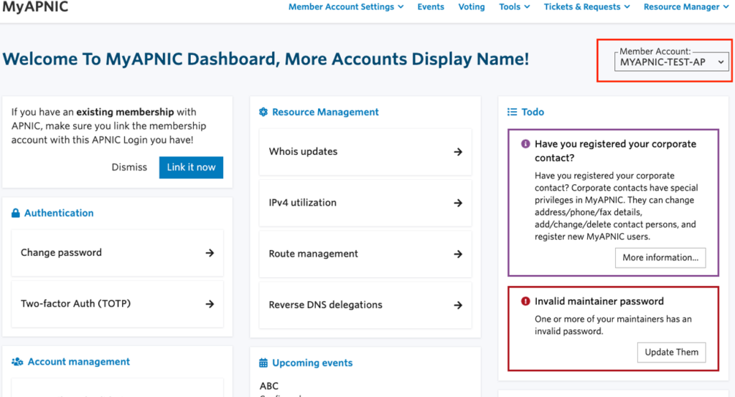Click the arrow icon beside Route management

(x=458, y=254)
